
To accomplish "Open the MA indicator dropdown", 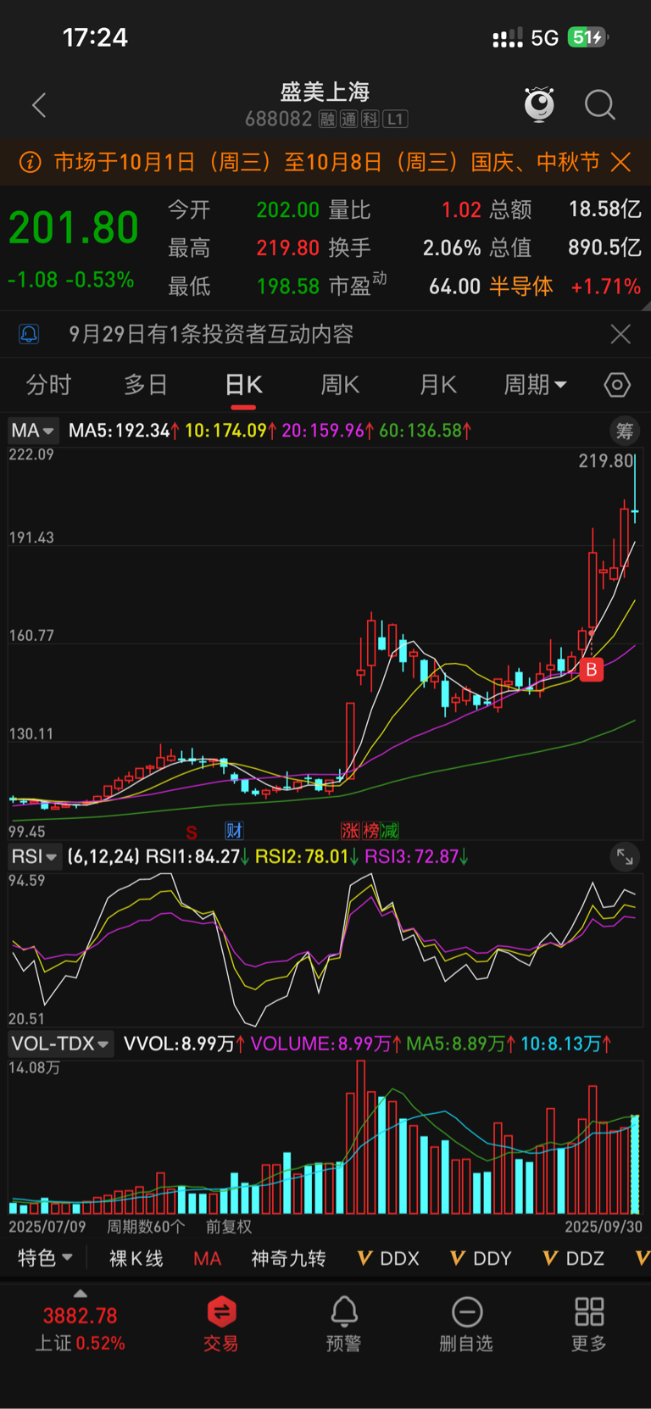I will click(33, 431).
